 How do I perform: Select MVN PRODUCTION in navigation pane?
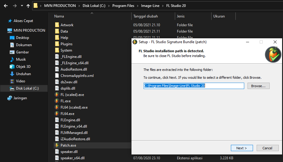[x=29, y=30]
